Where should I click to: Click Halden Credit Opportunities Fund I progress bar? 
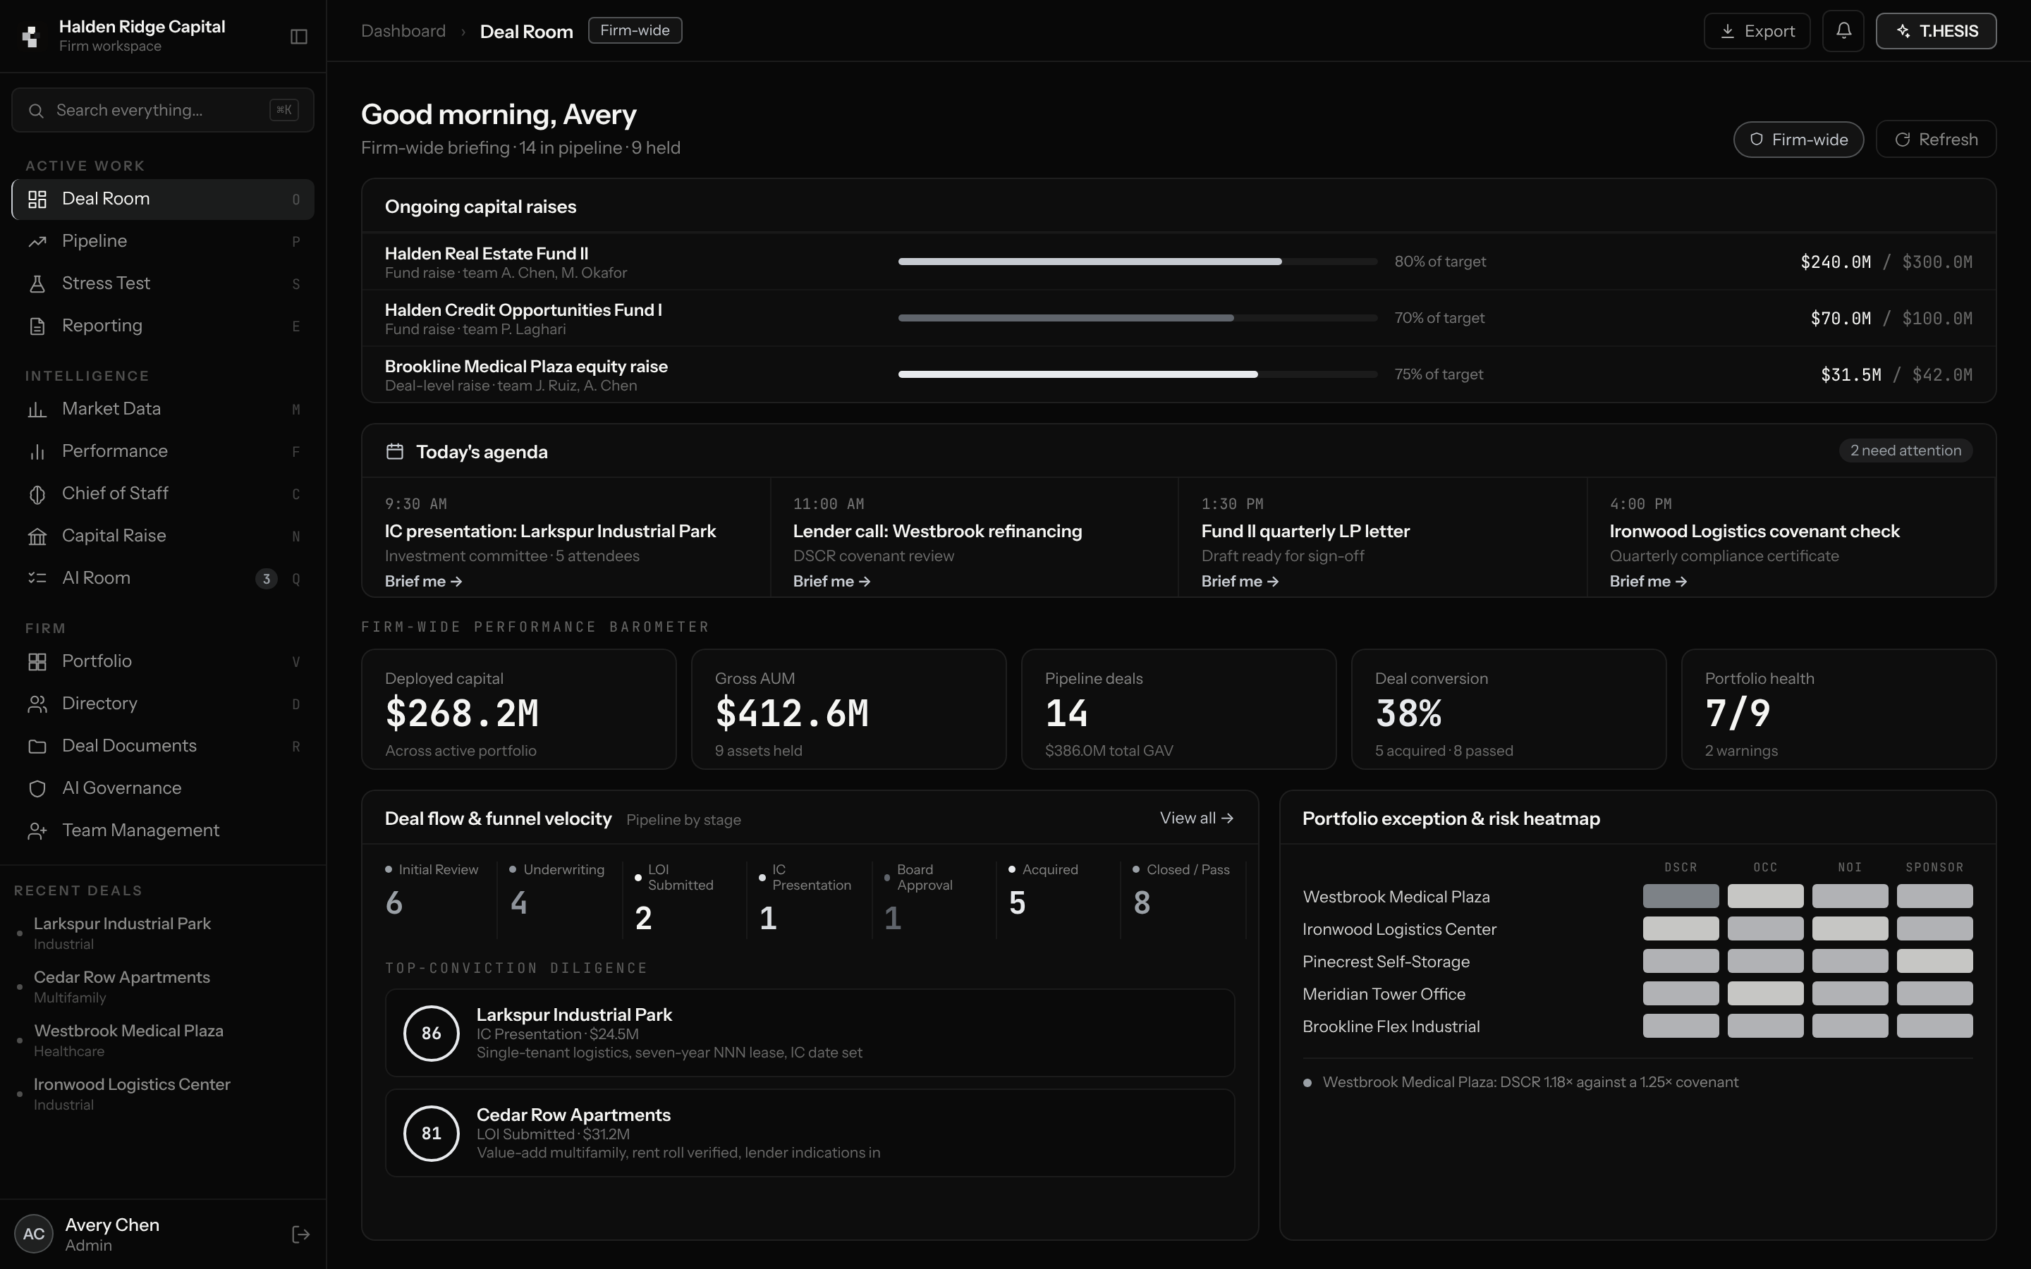click(x=1138, y=318)
